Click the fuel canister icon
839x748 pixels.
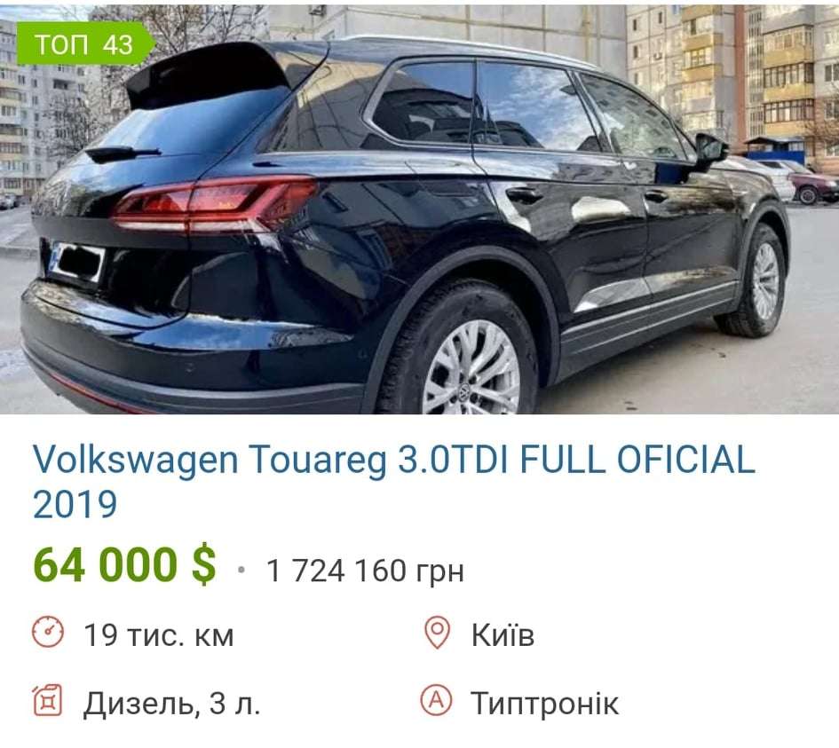click(x=48, y=700)
